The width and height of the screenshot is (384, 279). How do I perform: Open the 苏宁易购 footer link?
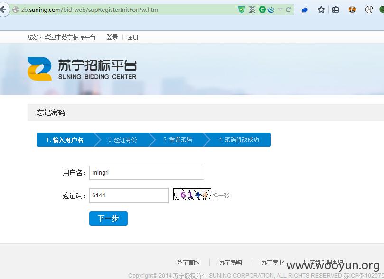230,262
